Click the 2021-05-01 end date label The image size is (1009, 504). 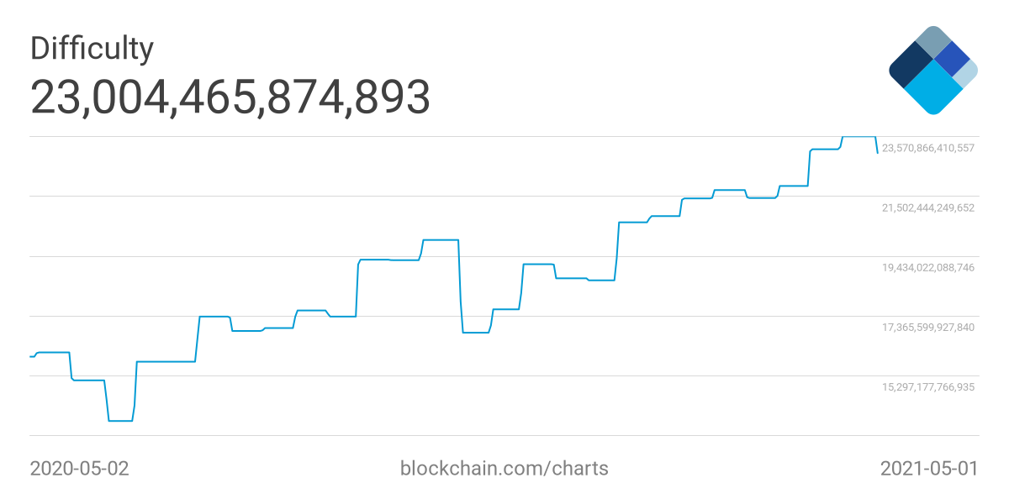click(x=929, y=468)
